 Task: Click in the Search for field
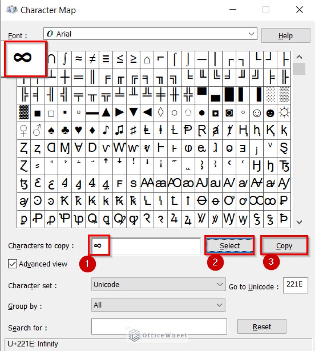(x=159, y=326)
